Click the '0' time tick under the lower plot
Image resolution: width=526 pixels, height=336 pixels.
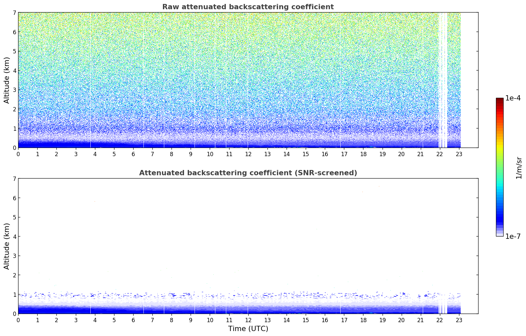(18, 320)
